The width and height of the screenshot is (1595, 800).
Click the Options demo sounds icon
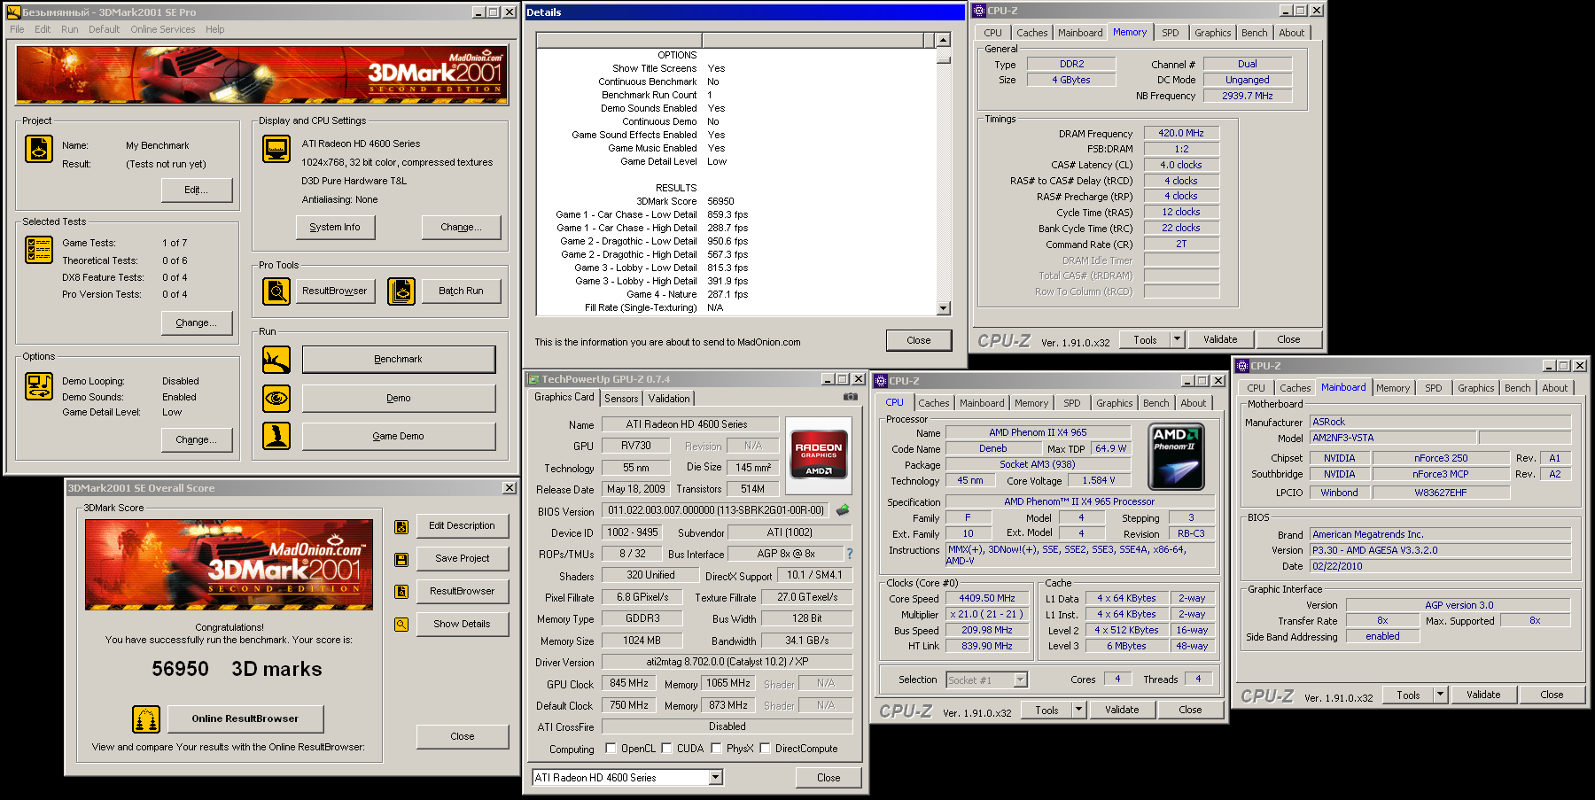pyautogui.click(x=38, y=386)
